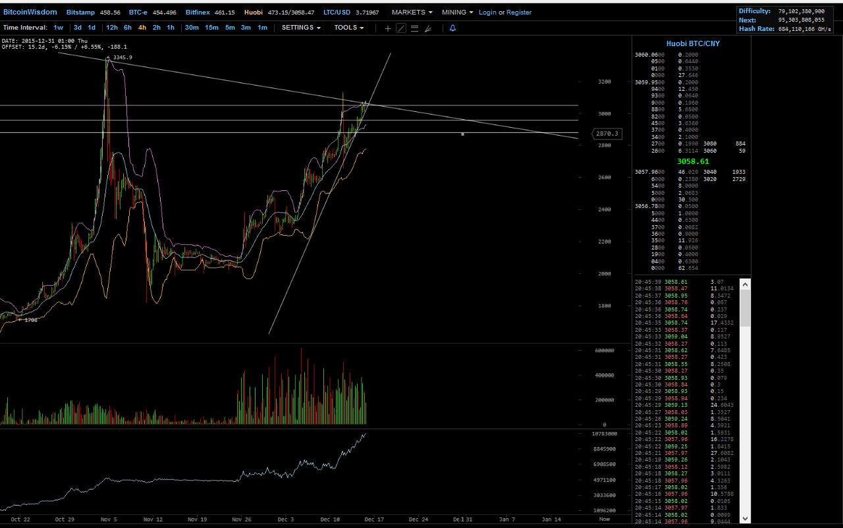Set time interval to 6h
The image size is (843, 528).
(x=128, y=28)
